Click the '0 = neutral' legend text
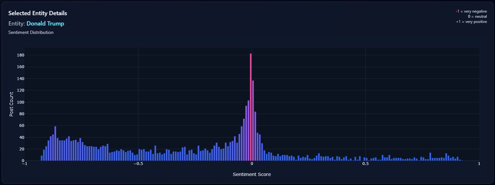The width and height of the screenshot is (495, 185). (477, 16)
